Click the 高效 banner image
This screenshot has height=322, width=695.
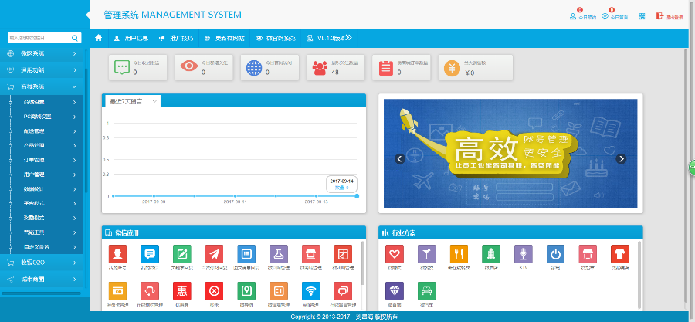click(x=510, y=153)
